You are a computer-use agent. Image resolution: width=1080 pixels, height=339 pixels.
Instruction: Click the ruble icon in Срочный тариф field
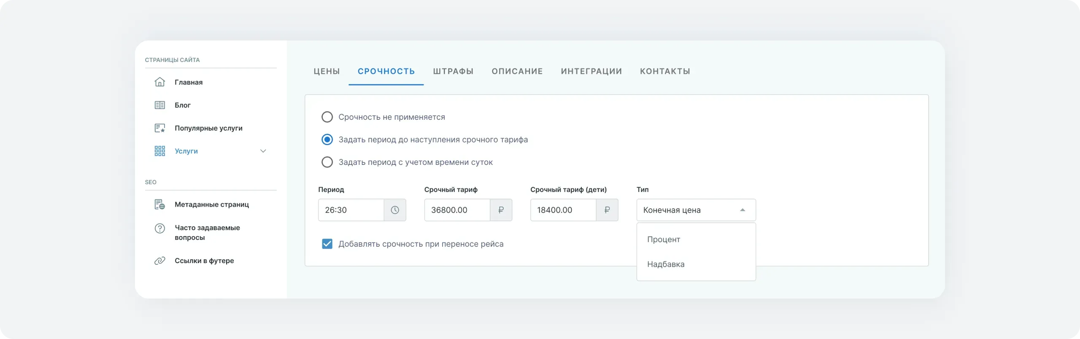[501, 210]
